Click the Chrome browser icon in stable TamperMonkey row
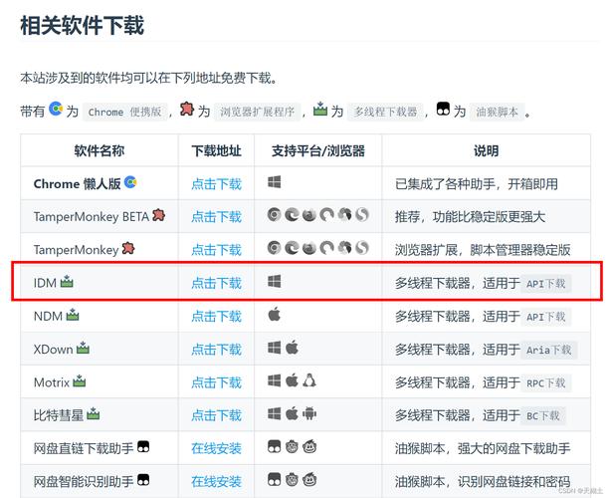 [x=275, y=248]
